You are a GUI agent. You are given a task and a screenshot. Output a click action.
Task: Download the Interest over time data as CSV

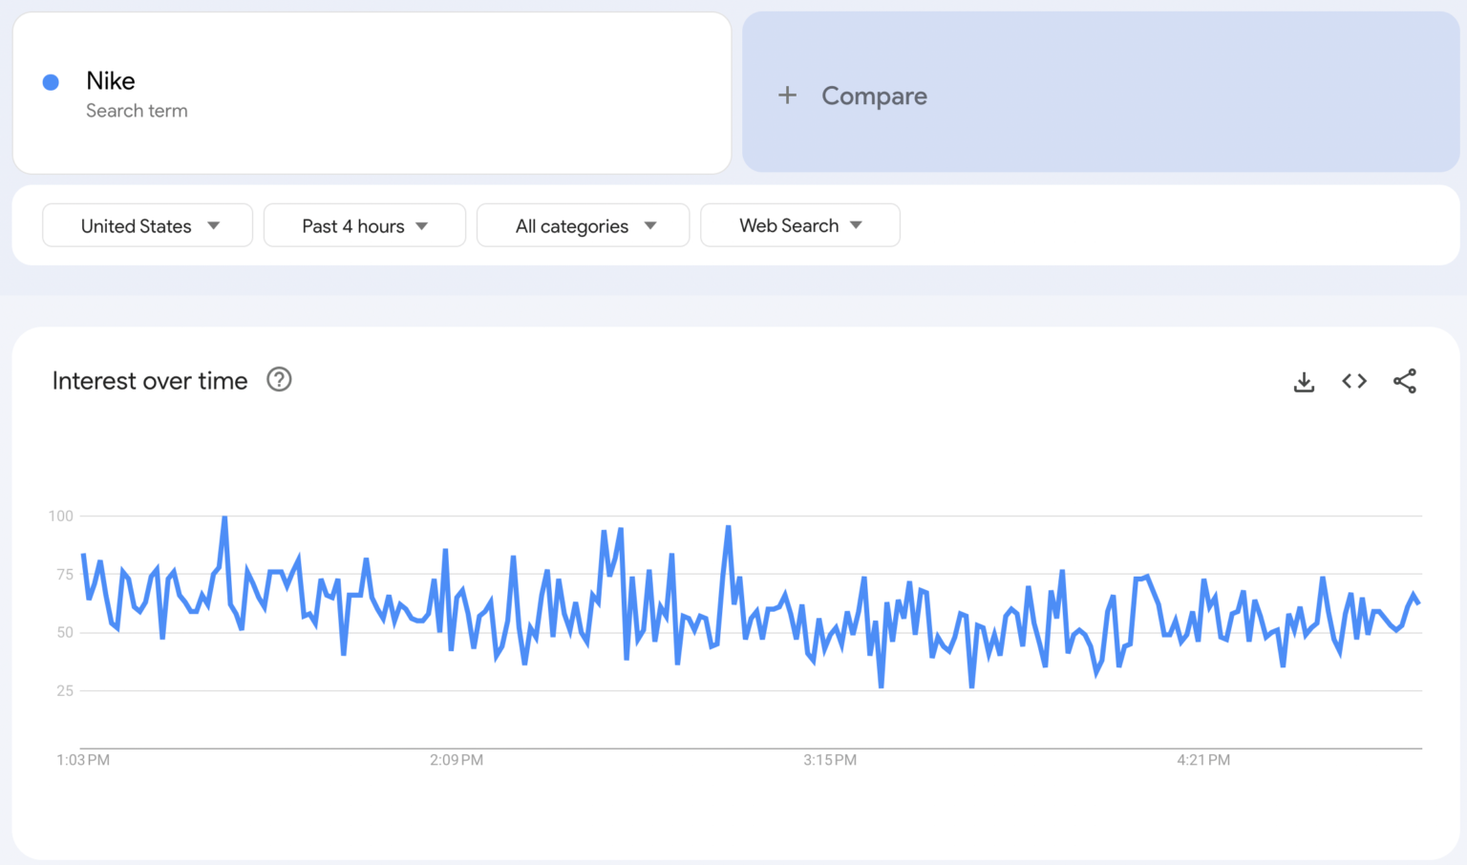click(x=1304, y=381)
